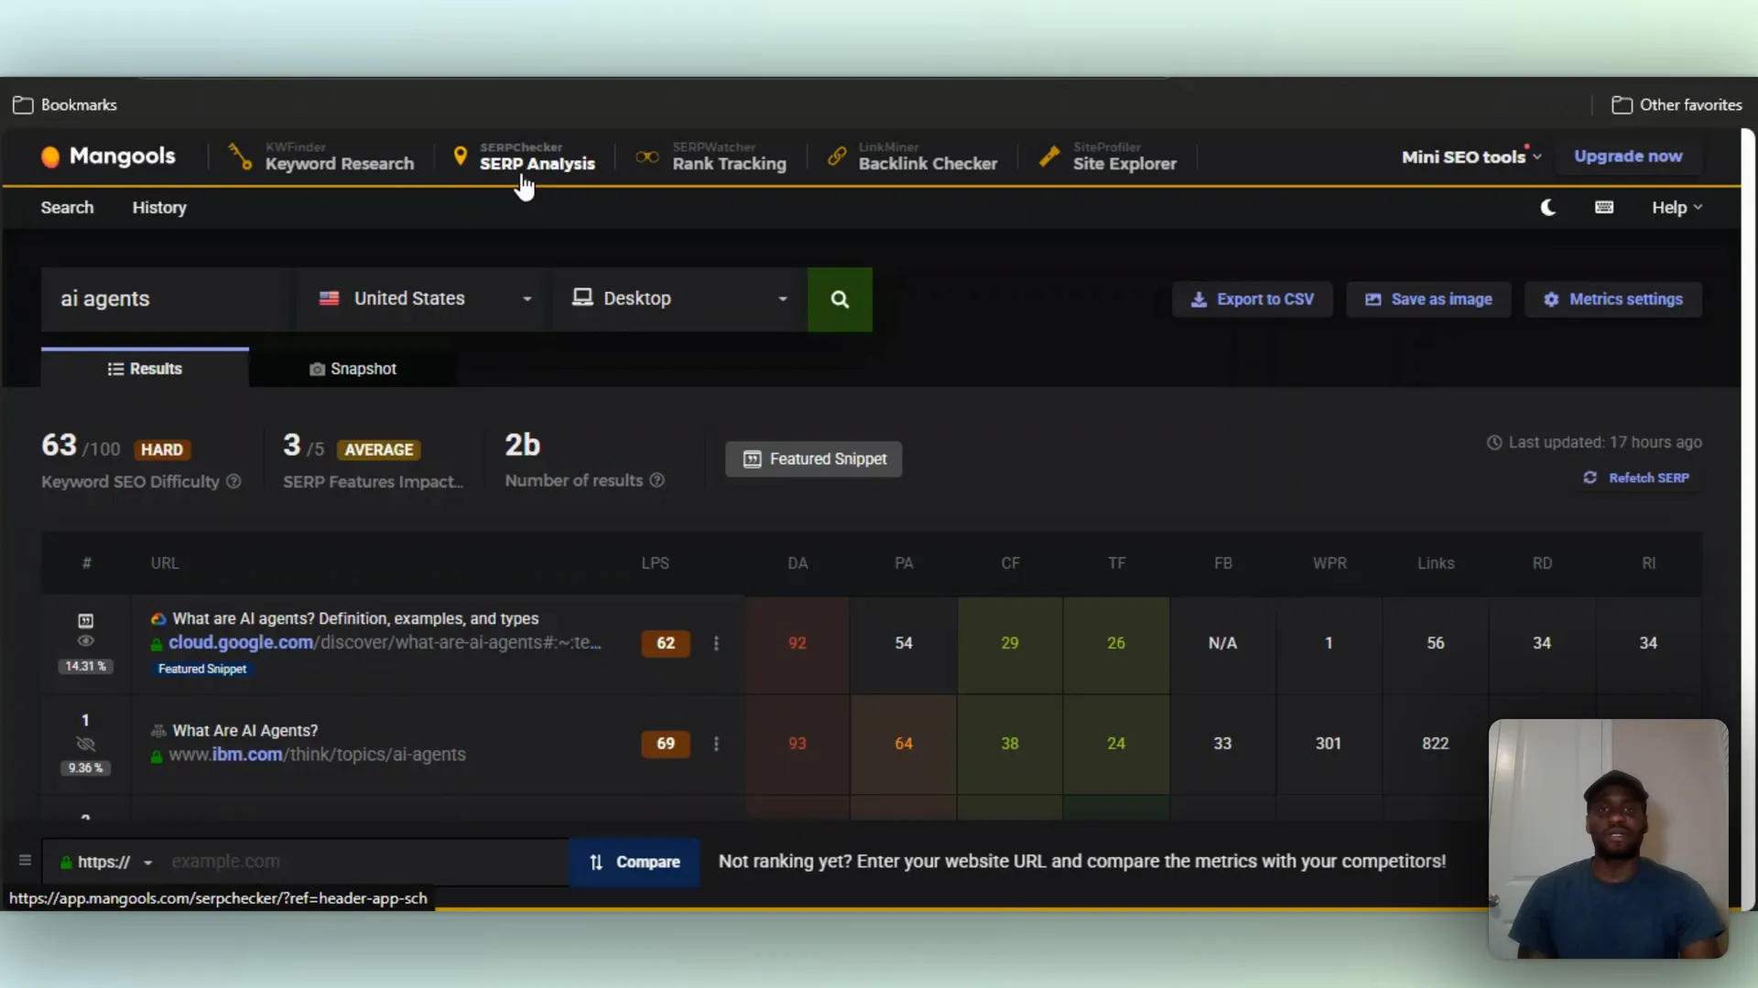Click the SERP Analysis pin icon
The height and width of the screenshot is (988, 1758).
point(461,156)
